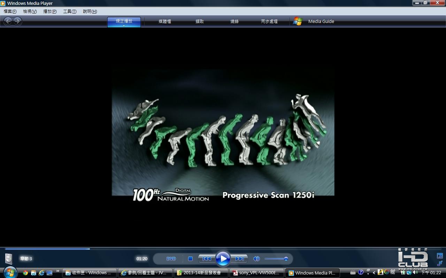Open the system volume tray icon
446x278 pixels.
415,272
